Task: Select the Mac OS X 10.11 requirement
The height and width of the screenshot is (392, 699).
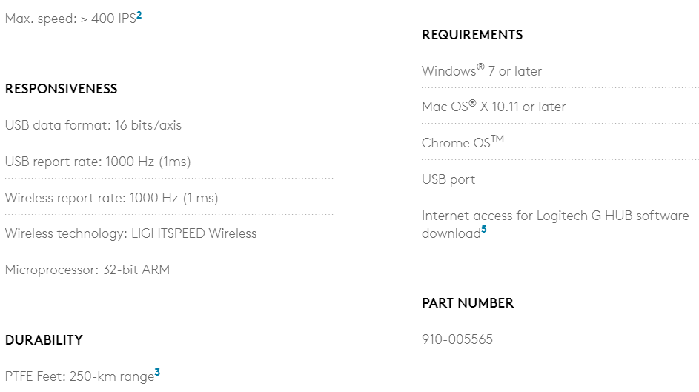Action: pyautogui.click(x=494, y=107)
